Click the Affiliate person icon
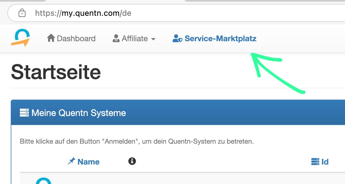The width and height of the screenshot is (345, 184). tap(116, 38)
